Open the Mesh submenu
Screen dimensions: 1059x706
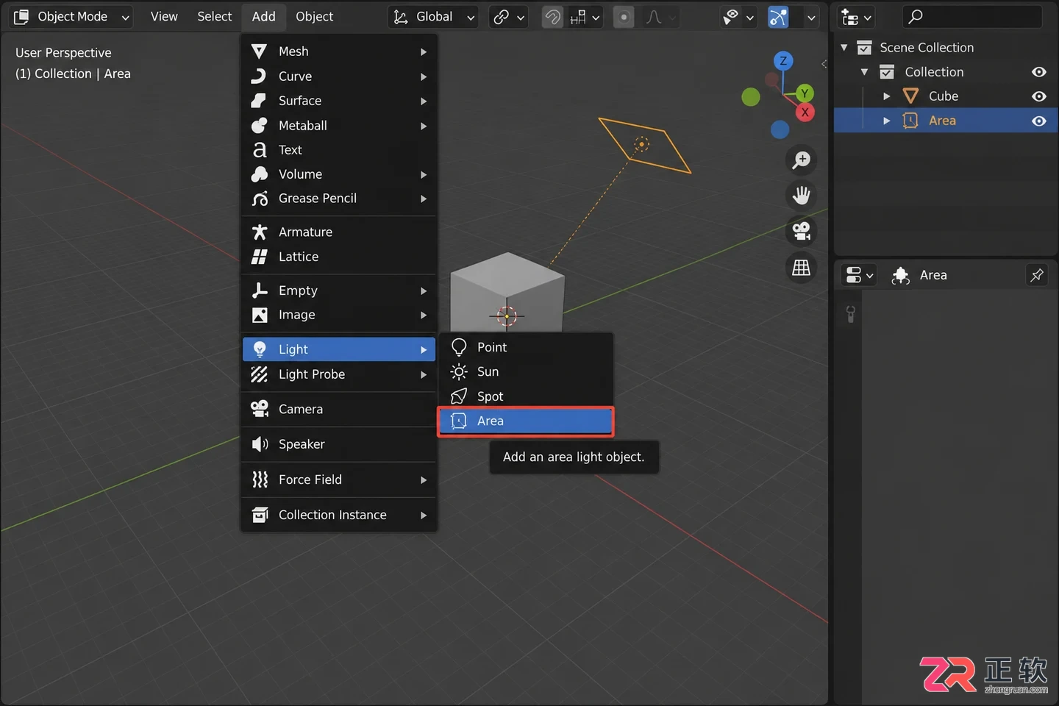pos(339,51)
